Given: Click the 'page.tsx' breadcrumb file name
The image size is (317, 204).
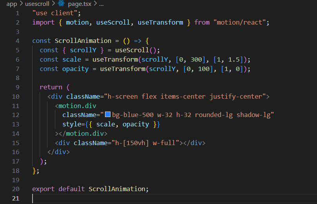Looking at the screenshot, I should pyautogui.click(x=80, y=4).
